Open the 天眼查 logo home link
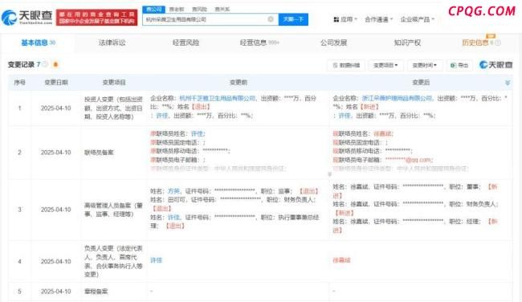Viewport: 522px width, 302px height. click(27, 18)
